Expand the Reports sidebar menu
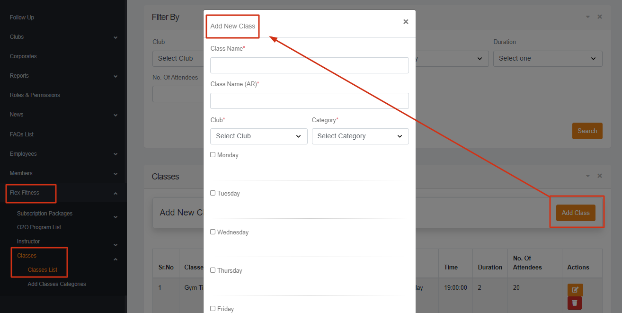The width and height of the screenshot is (622, 313). coord(19,76)
